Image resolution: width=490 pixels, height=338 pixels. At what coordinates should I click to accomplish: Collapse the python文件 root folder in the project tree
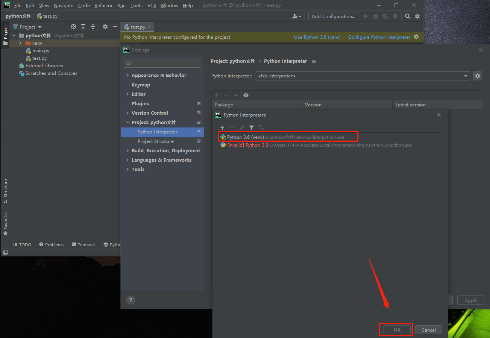pos(14,35)
